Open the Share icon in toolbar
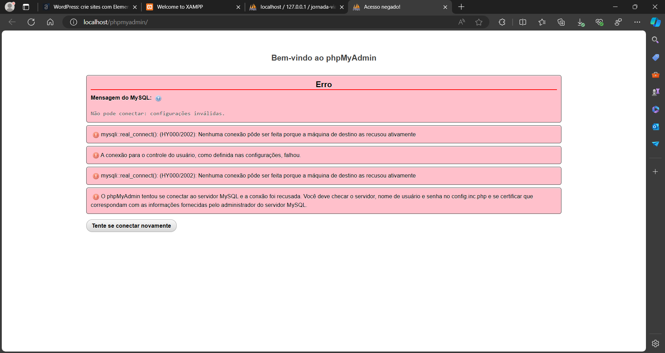The image size is (665, 353). tap(618, 22)
